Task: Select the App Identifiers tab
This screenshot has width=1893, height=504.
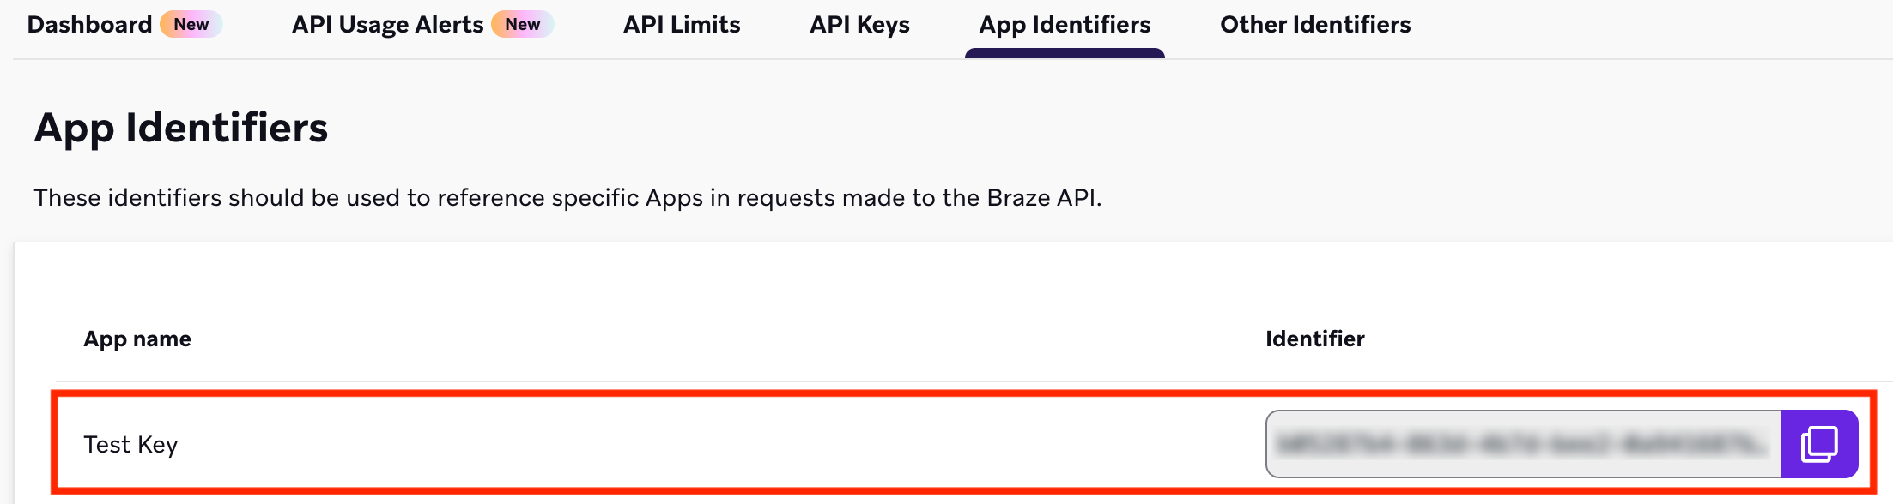Action: point(1065,24)
